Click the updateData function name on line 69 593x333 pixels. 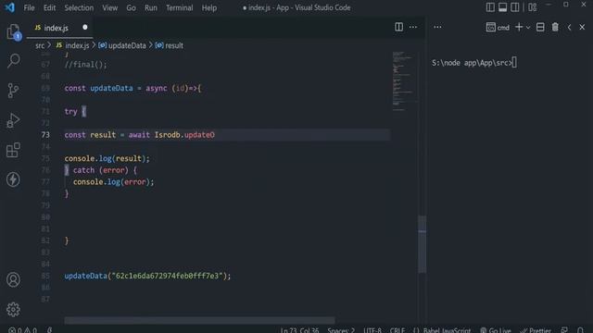111,89
